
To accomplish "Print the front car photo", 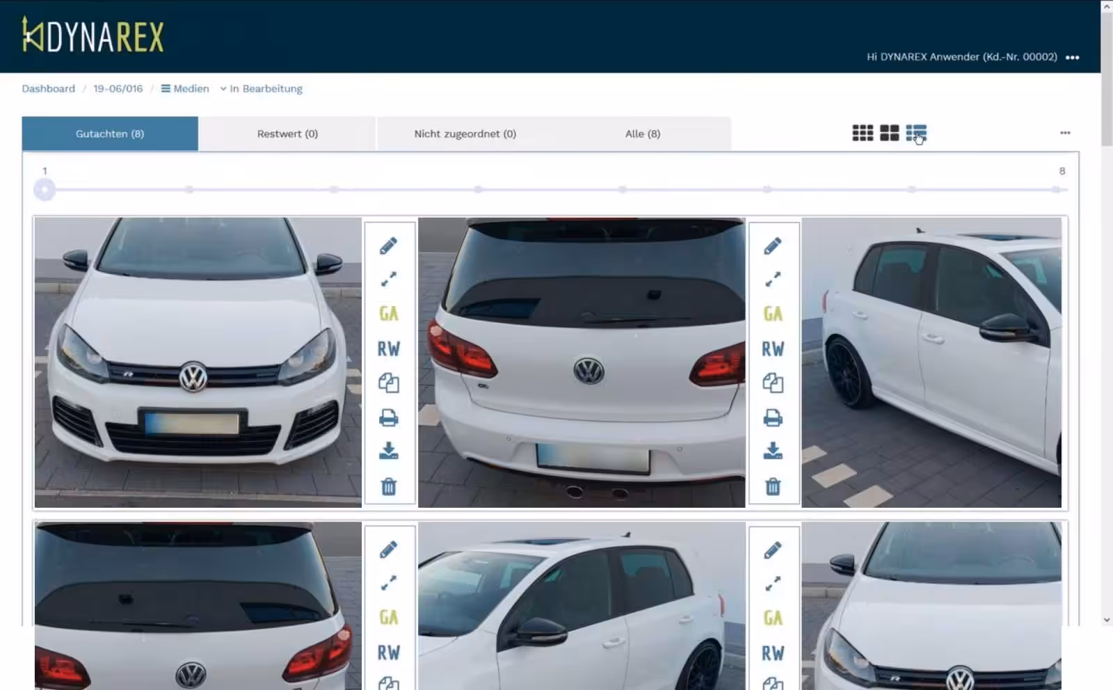I will point(388,418).
